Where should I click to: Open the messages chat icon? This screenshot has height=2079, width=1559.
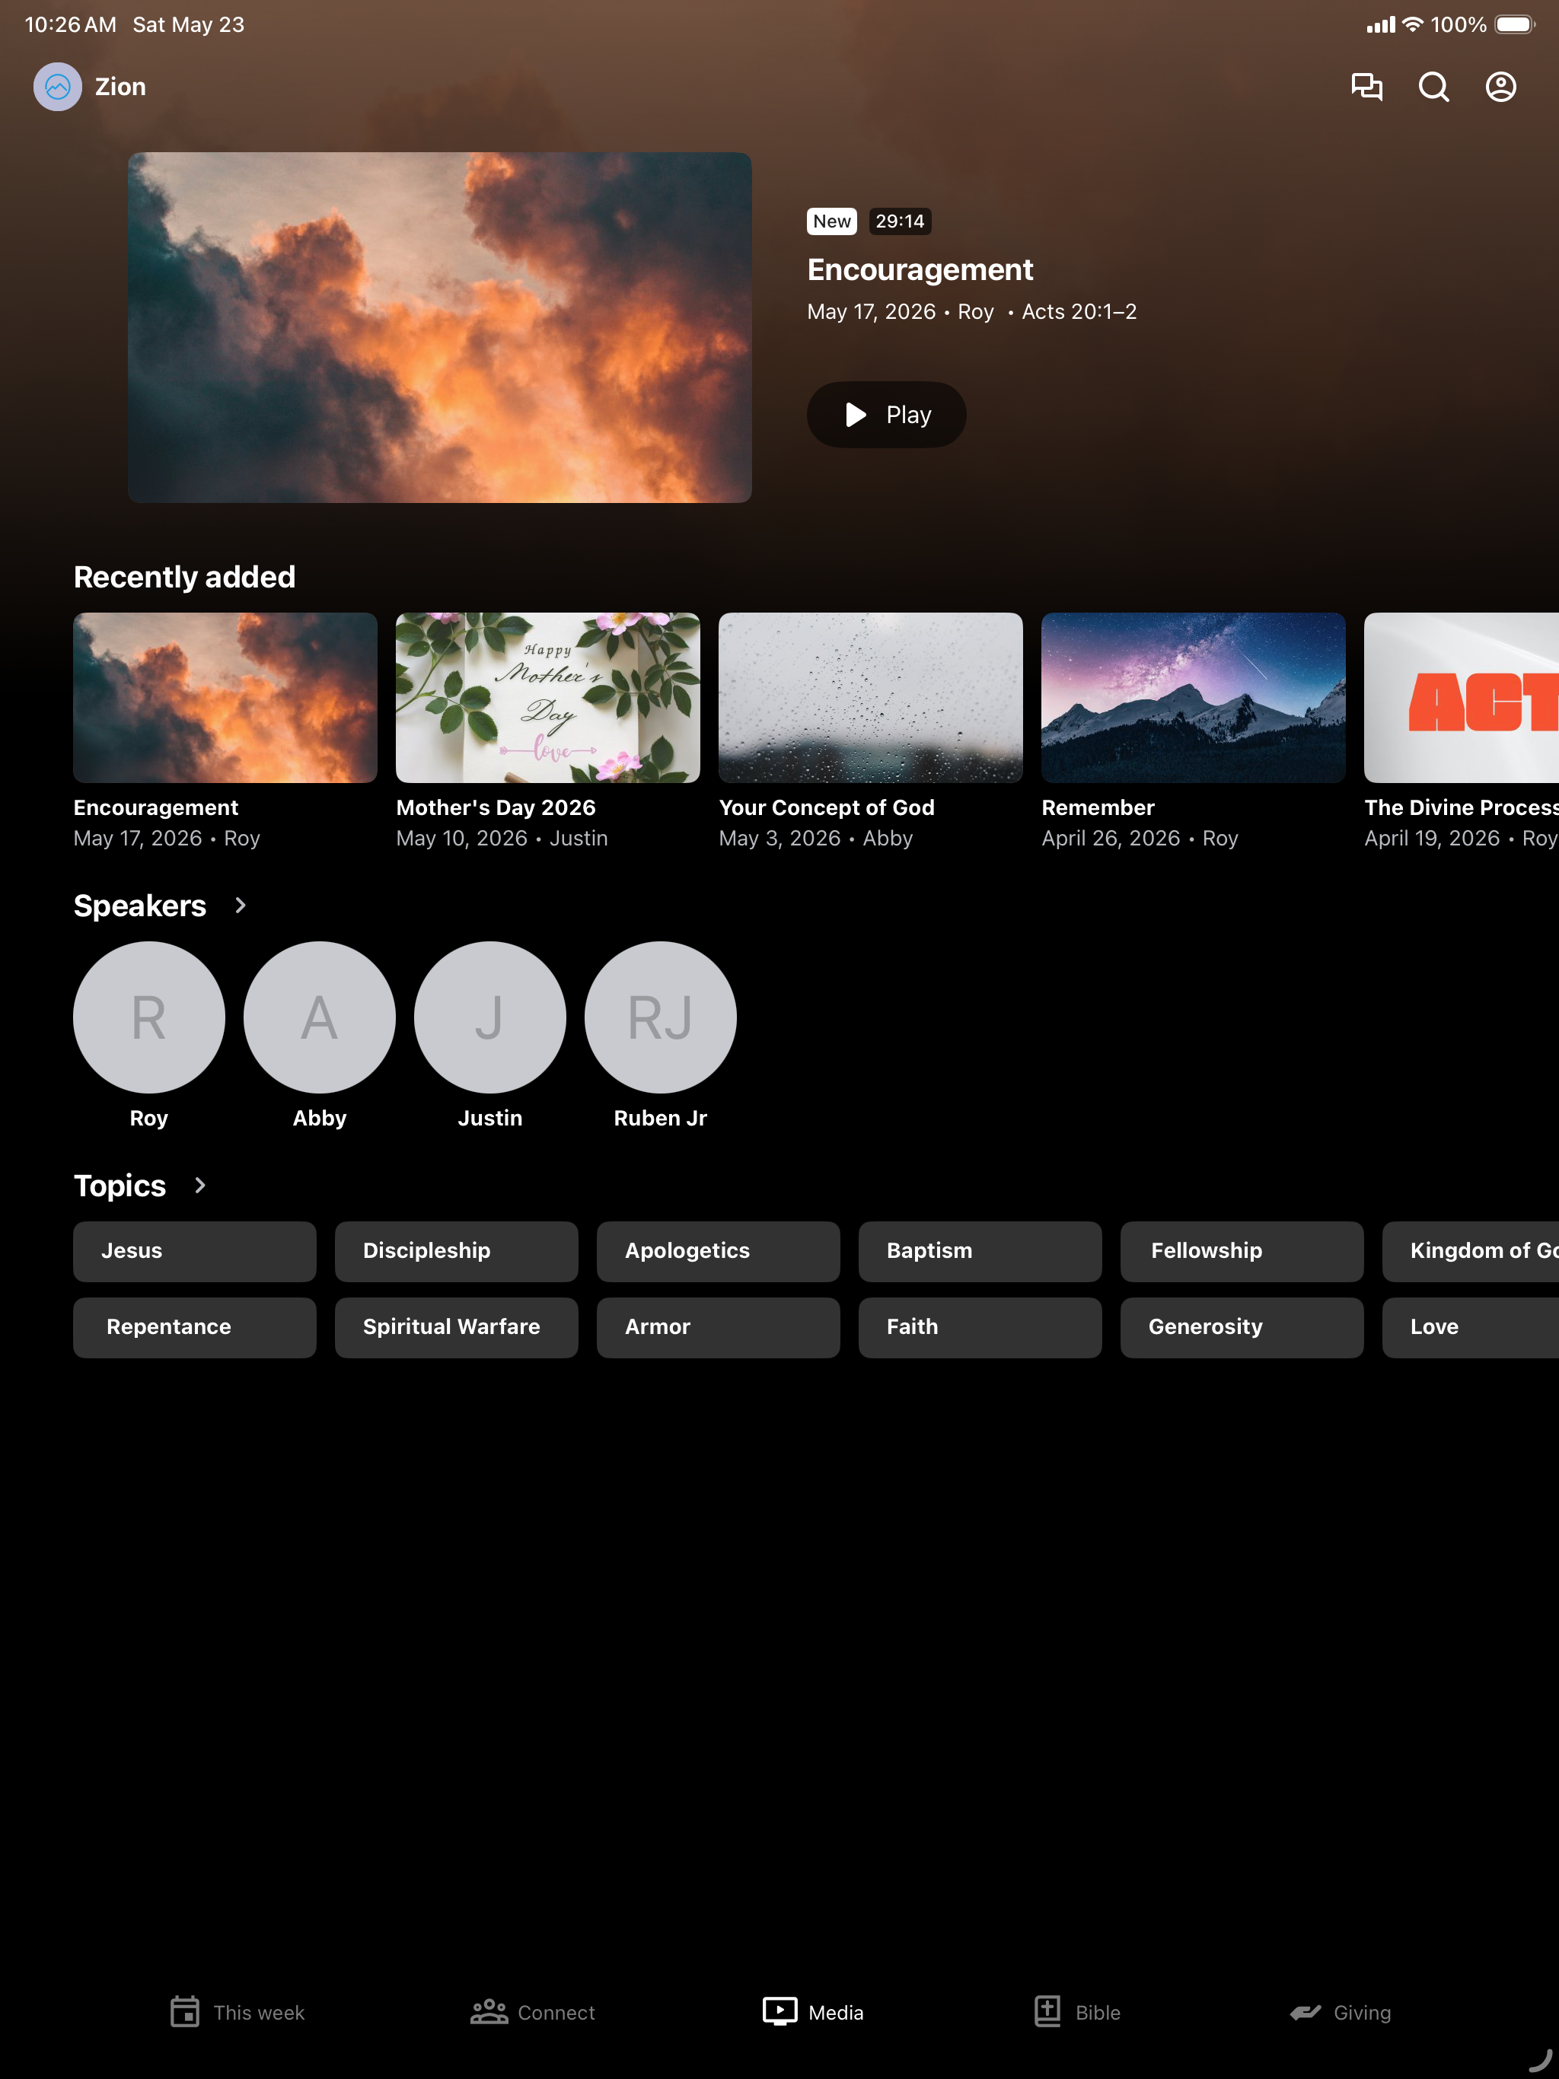pyautogui.click(x=1366, y=87)
